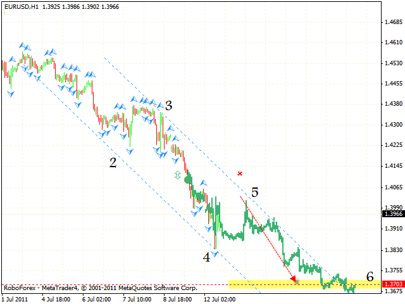
Task: Select wave label 3
Action: pyautogui.click(x=169, y=106)
